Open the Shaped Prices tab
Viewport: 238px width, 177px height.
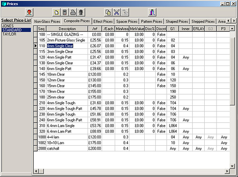[177, 21]
